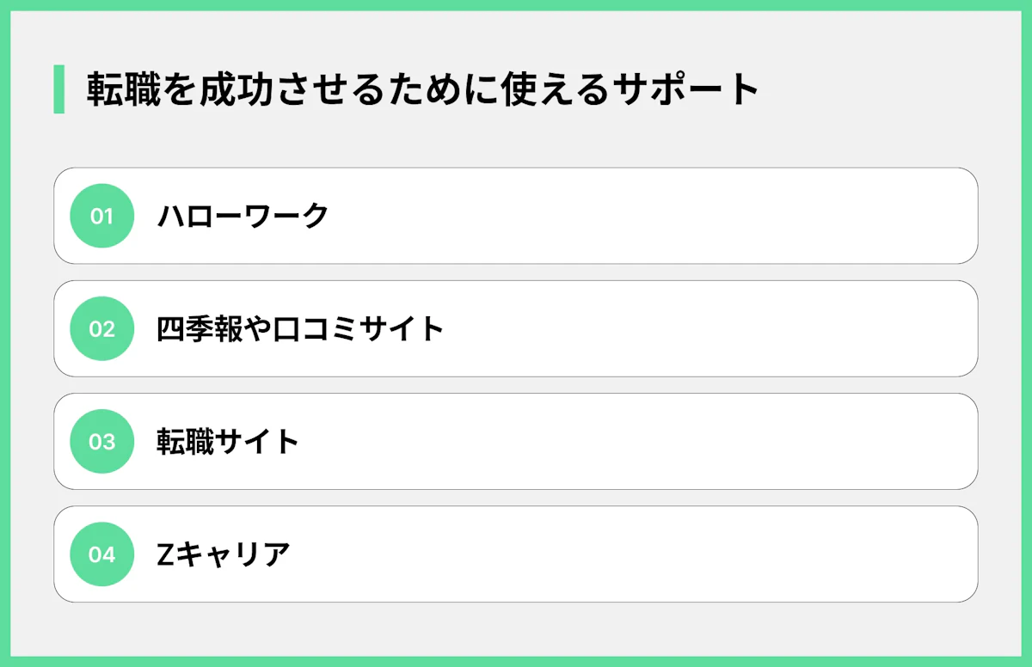Click the green outer border frame
The width and height of the screenshot is (1032, 667).
point(516,4)
